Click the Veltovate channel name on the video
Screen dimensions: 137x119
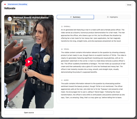[16, 20]
